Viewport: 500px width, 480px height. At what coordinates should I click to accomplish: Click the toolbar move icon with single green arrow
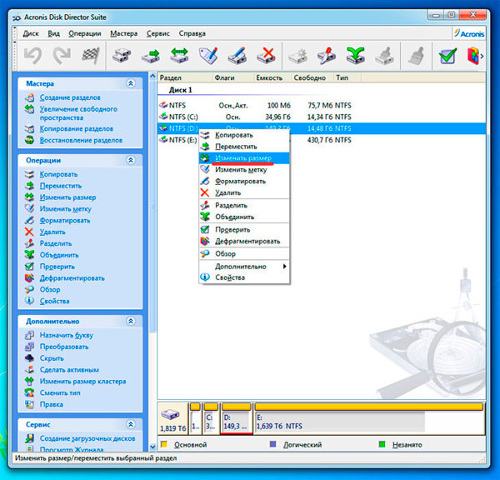[151, 57]
